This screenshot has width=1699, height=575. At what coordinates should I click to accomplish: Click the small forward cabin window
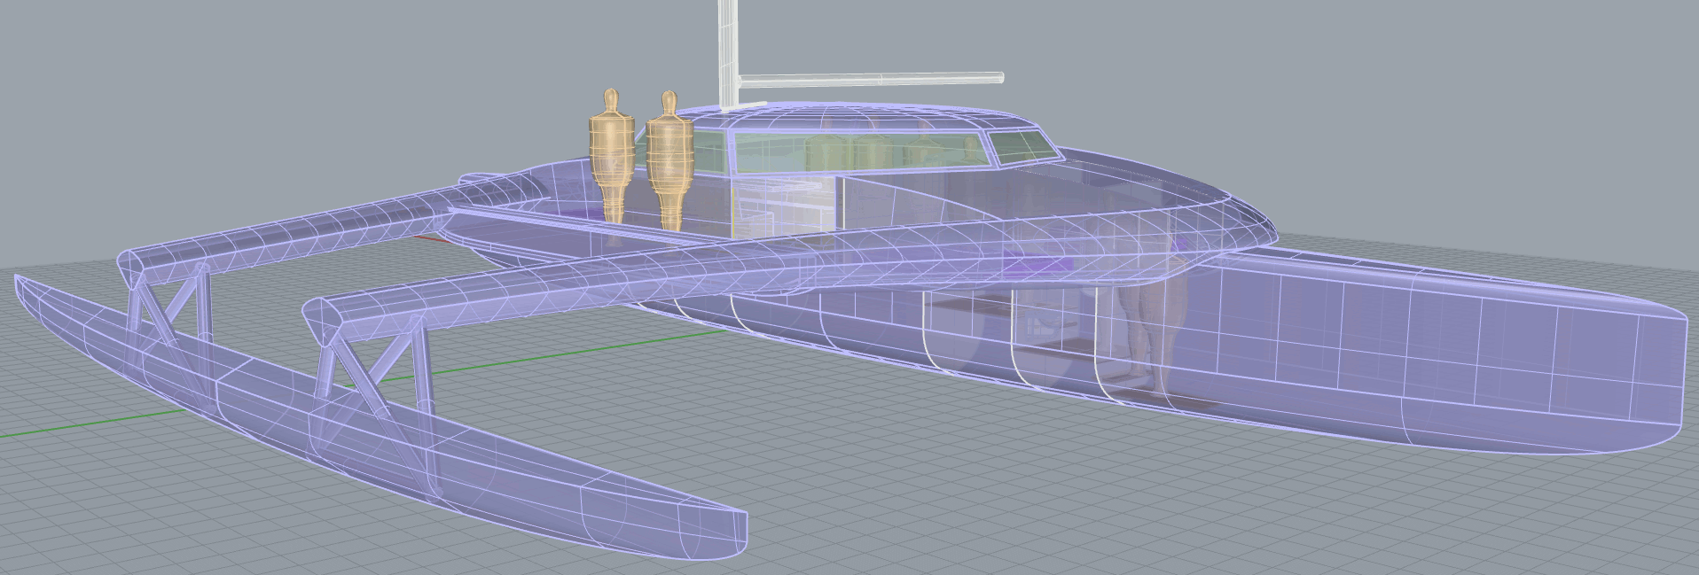tap(1024, 147)
